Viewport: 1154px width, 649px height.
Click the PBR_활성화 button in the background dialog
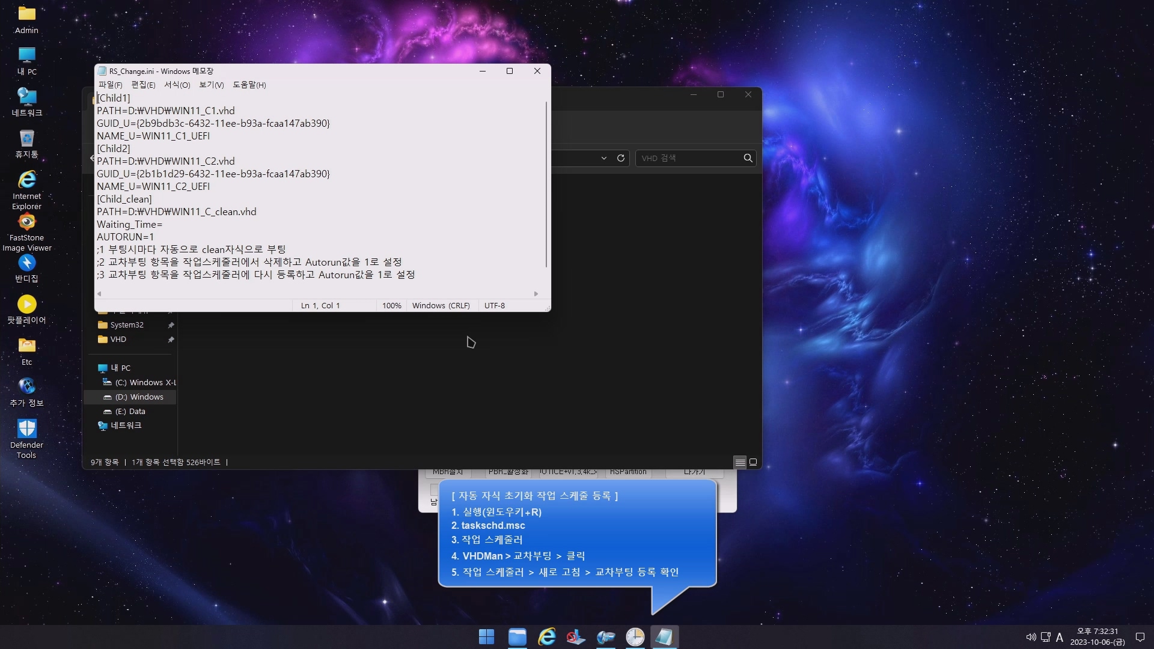tap(508, 473)
